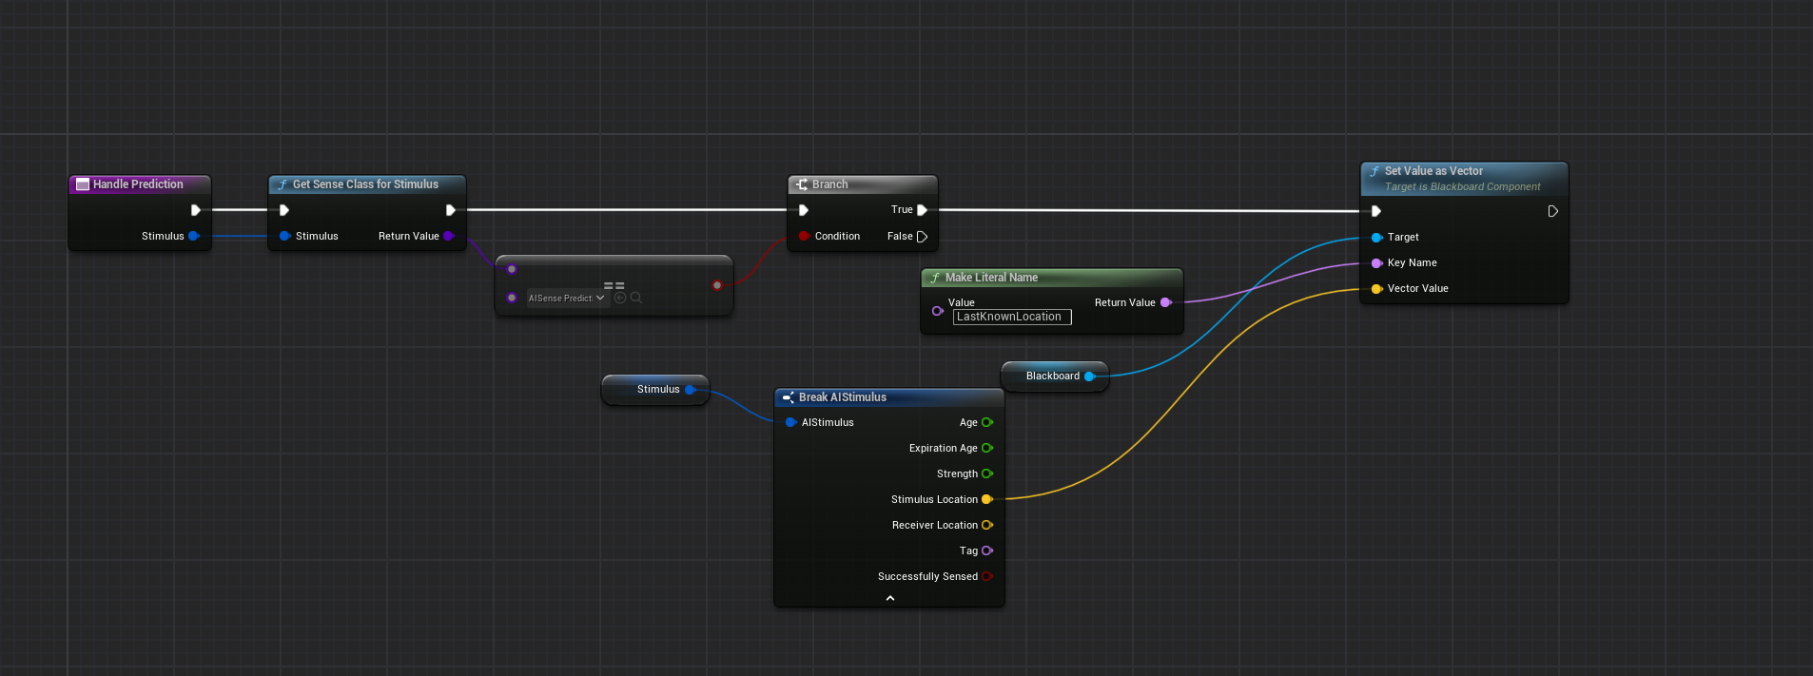Click the LastKnownLocation value text field

(x=1011, y=317)
